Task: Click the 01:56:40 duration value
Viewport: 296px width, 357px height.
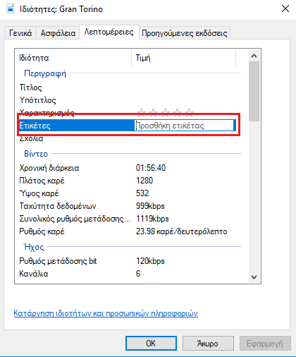Action: click(151, 168)
